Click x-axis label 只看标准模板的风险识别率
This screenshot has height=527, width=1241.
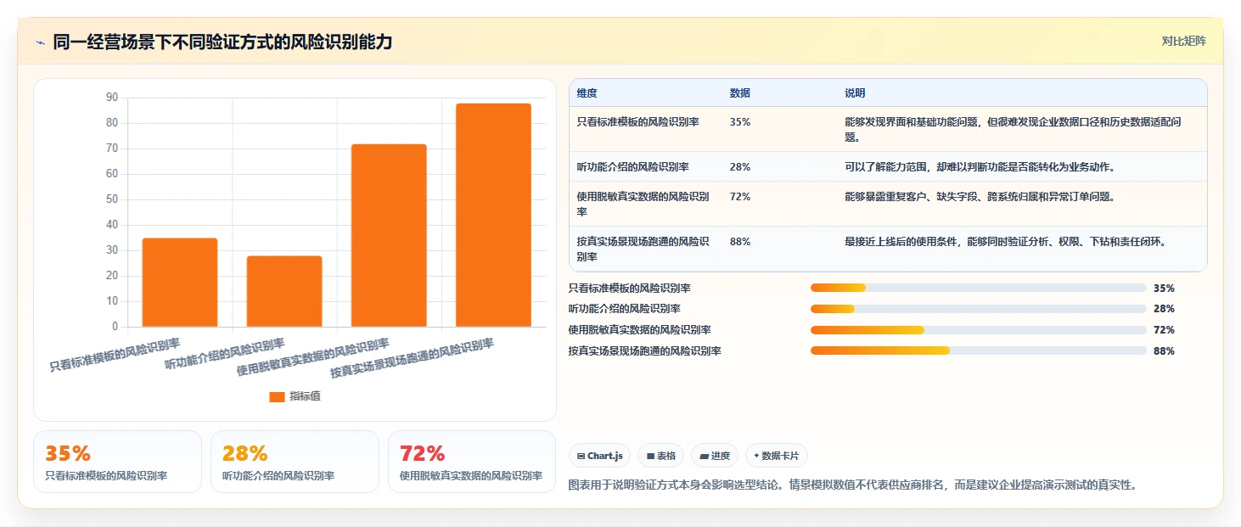[x=115, y=355]
